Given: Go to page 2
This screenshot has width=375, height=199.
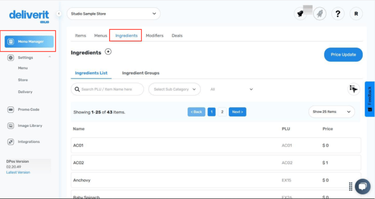Looking at the screenshot, I should 222,111.
